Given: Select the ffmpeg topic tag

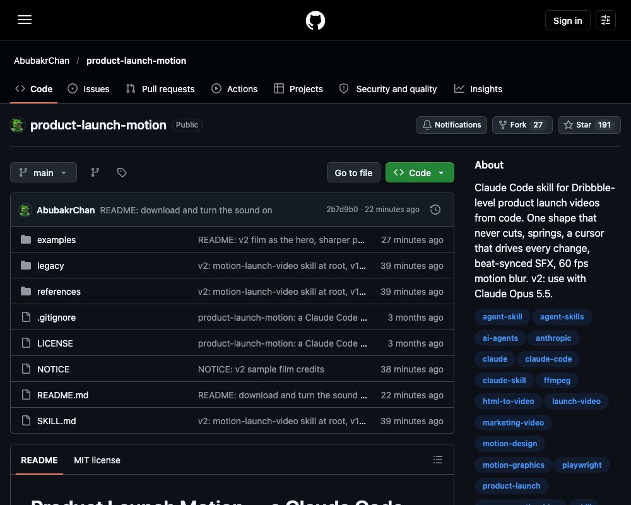Looking at the screenshot, I should click(557, 380).
